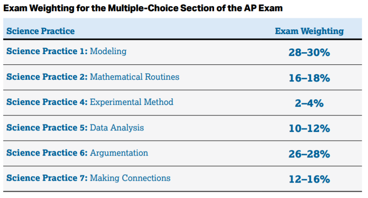Click the table title about AP Exam
The width and height of the screenshot is (368, 198).
pyautogui.click(x=143, y=8)
